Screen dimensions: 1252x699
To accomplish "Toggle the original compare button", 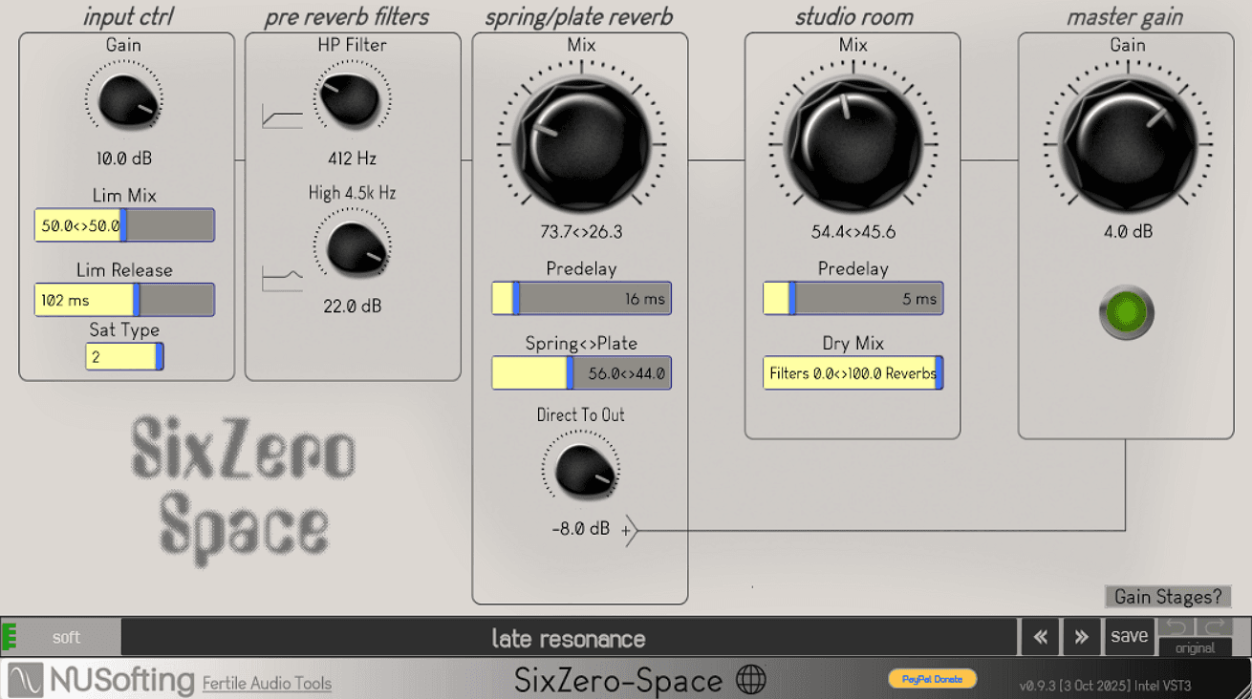I will [1195, 647].
